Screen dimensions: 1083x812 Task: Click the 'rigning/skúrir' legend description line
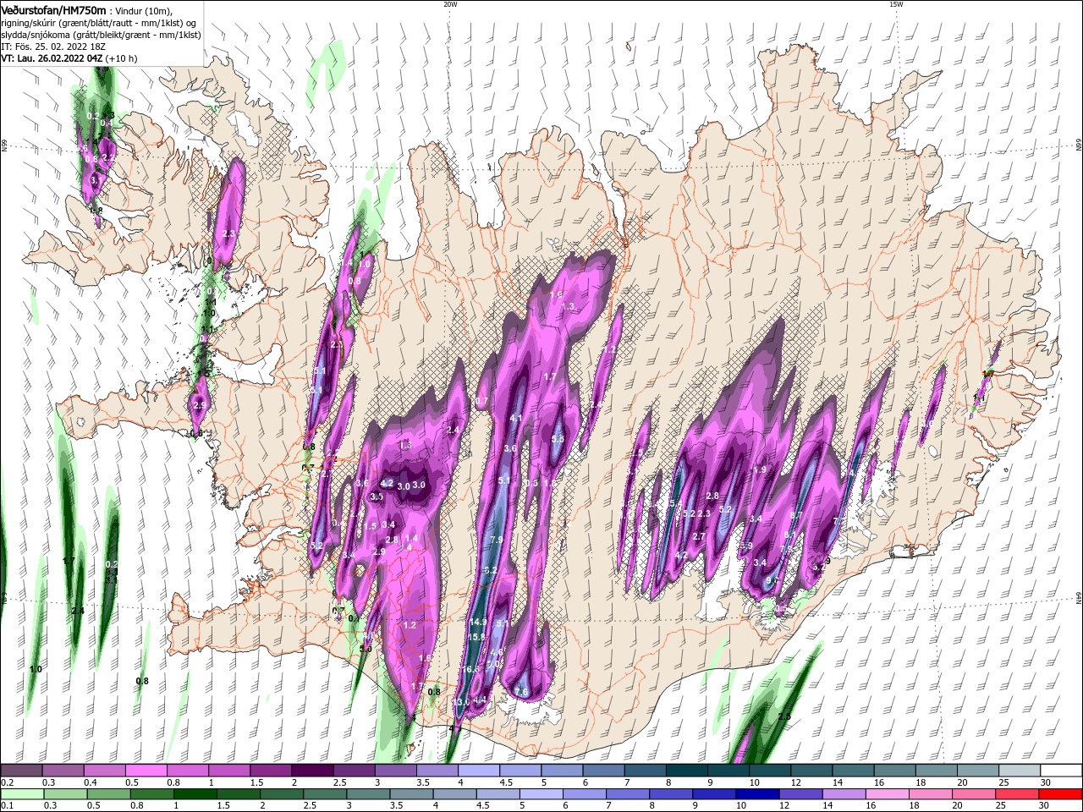(100, 23)
